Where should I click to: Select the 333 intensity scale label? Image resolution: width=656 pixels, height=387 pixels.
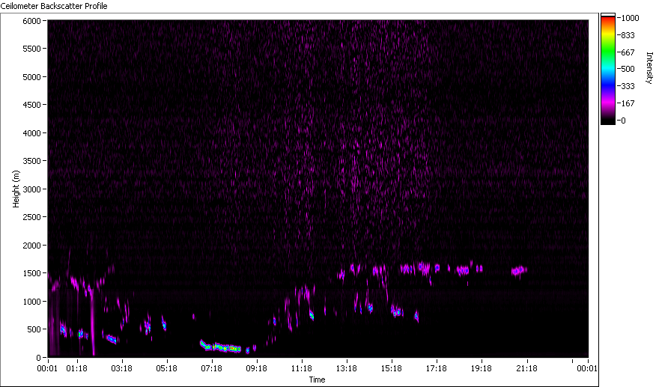click(x=628, y=86)
